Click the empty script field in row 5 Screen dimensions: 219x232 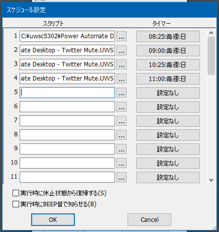[67, 93]
